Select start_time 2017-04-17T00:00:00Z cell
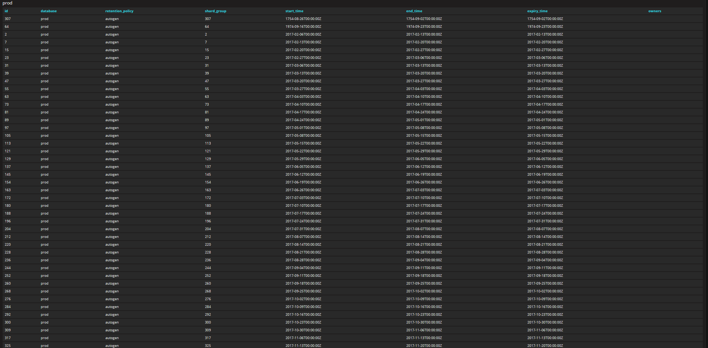Image resolution: width=708 pixels, height=348 pixels. (x=303, y=112)
